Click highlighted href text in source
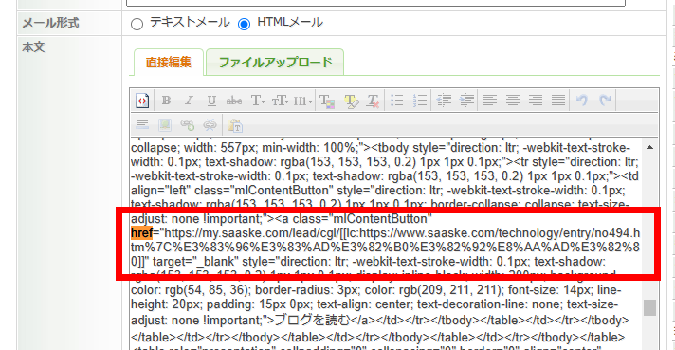The width and height of the screenshot is (675, 350). [141, 233]
